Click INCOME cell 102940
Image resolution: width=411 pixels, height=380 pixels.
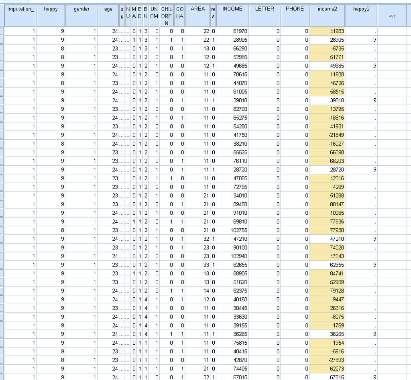(232, 256)
